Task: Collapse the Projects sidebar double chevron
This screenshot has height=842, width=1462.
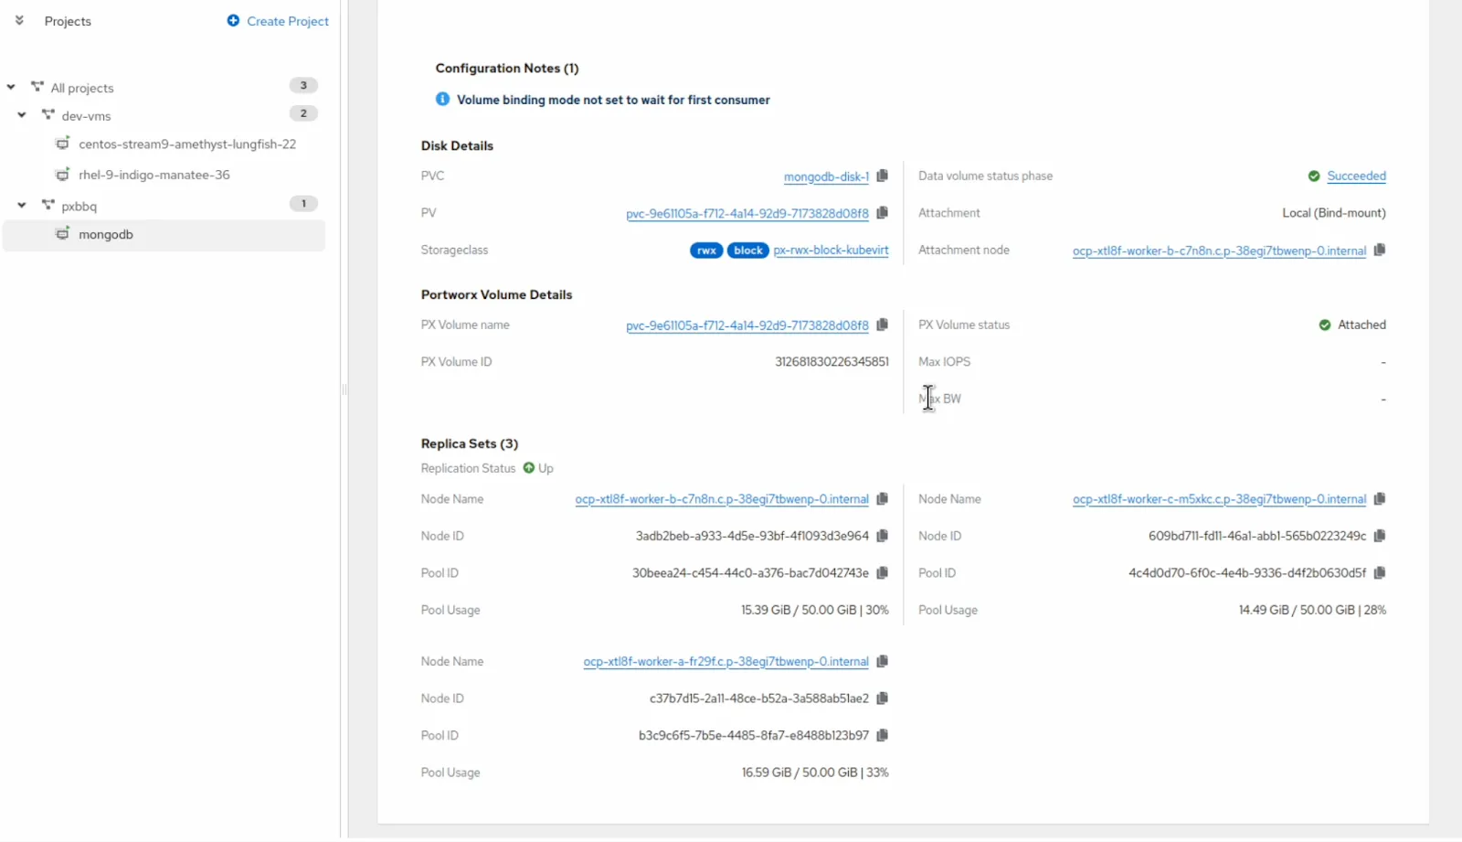Action: click(19, 20)
